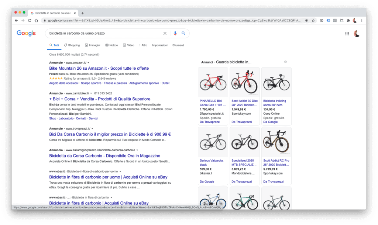The image size is (378, 225).
Task: Switch to Video results tab
Action: tap(128, 45)
